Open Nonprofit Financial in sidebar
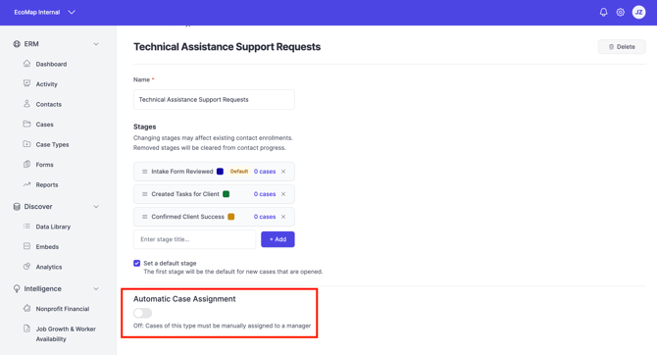This screenshot has width=657, height=355. pyautogui.click(x=63, y=309)
